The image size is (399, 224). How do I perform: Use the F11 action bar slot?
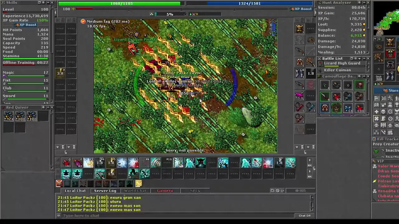click(x=178, y=162)
